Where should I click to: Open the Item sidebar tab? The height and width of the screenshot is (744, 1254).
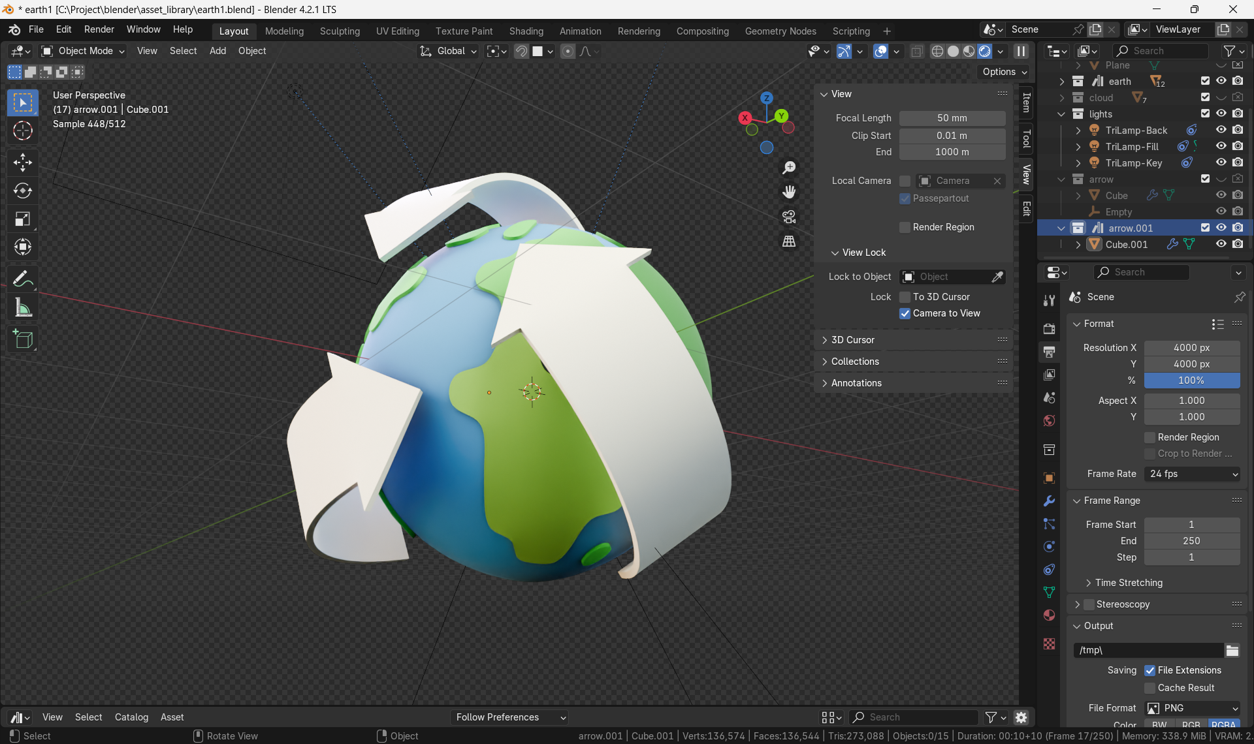(1026, 102)
